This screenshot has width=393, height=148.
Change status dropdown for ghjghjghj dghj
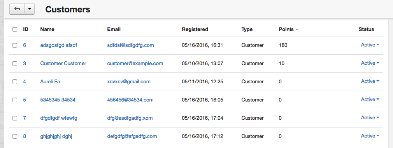(370, 136)
